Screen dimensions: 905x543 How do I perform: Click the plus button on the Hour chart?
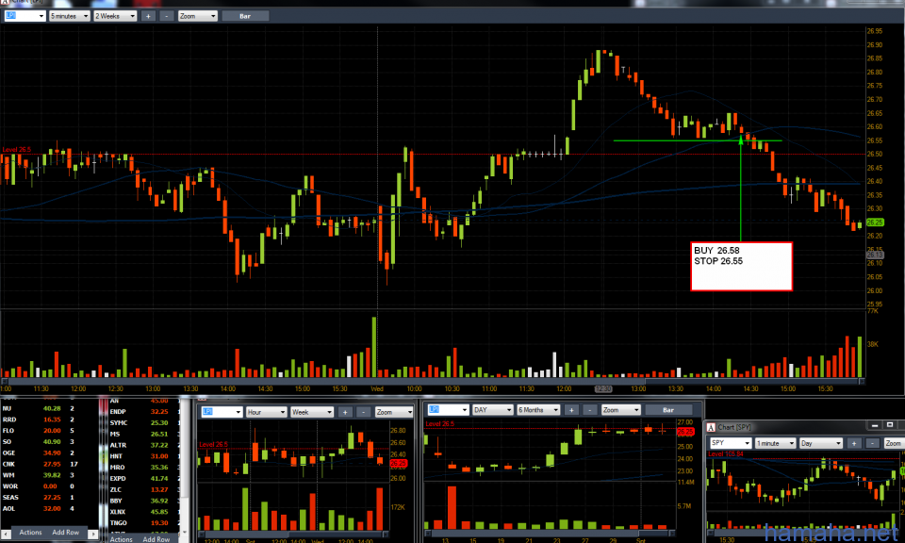(x=345, y=412)
